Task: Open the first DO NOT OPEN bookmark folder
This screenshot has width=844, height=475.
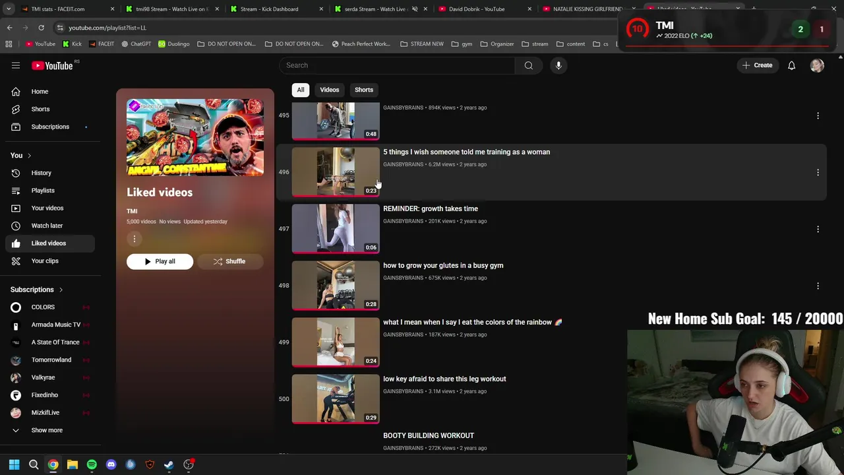Action: (x=226, y=44)
